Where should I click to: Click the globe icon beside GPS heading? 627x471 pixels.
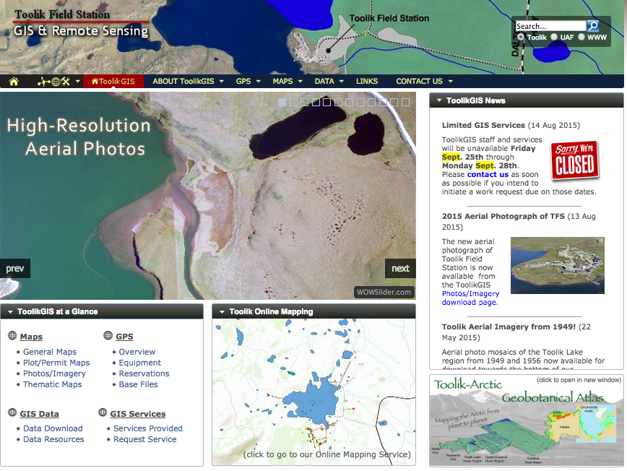pyautogui.click(x=108, y=335)
